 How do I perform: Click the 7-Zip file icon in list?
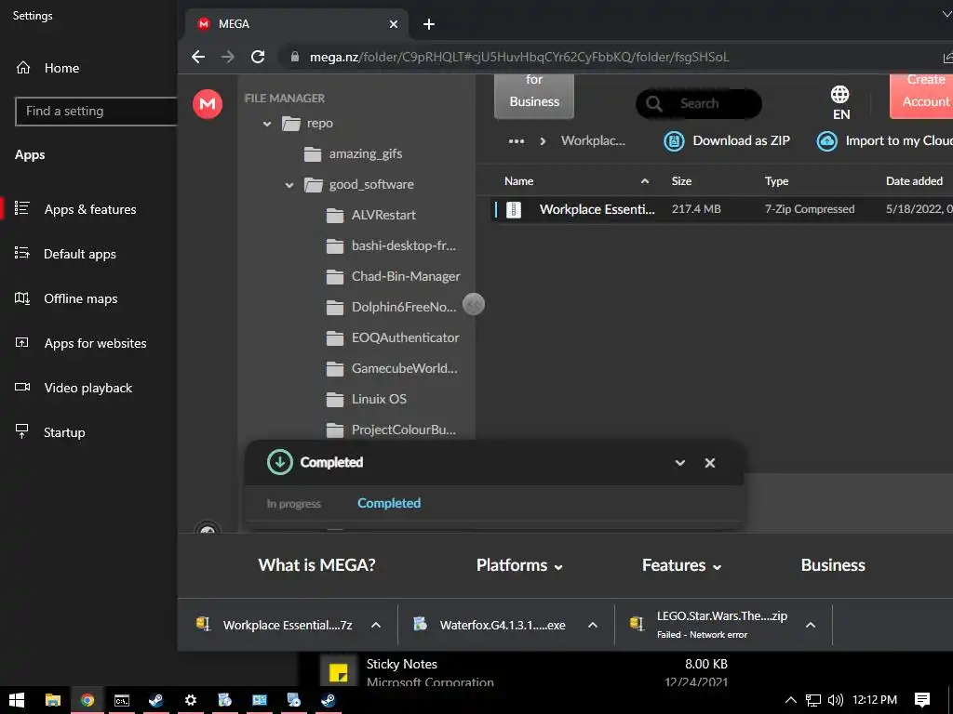514,209
